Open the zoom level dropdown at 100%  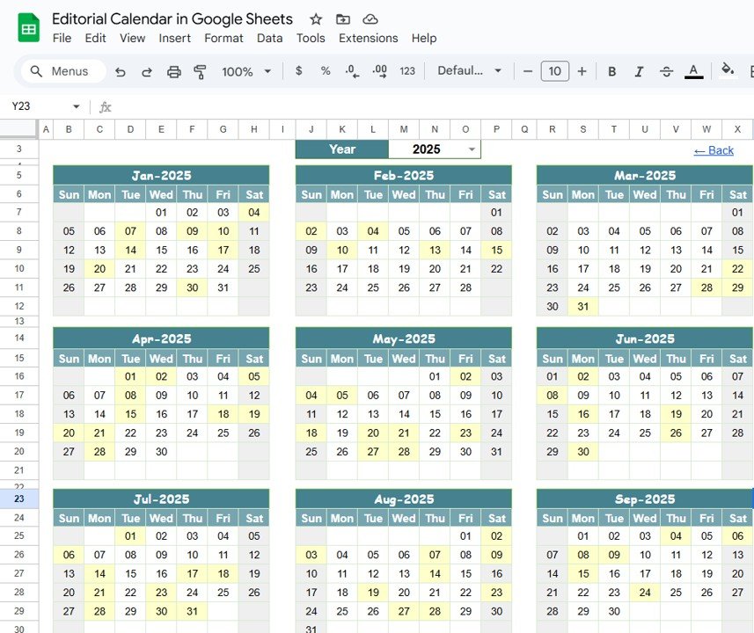pyautogui.click(x=245, y=71)
